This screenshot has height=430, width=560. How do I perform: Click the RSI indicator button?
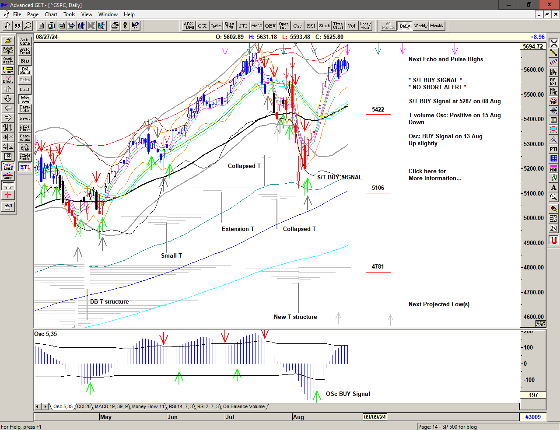(x=311, y=26)
